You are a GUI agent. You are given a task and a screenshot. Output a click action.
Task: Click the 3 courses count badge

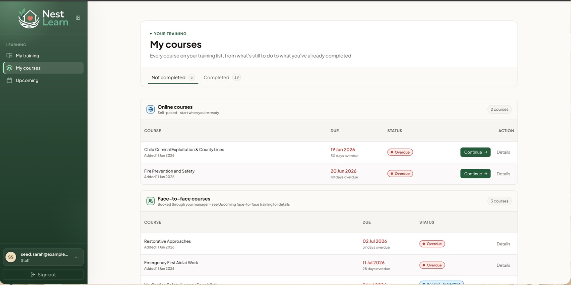pos(499,201)
